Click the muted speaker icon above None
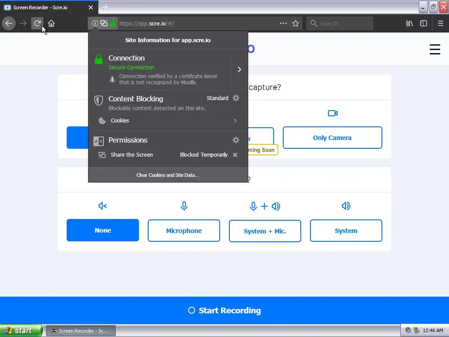 point(103,206)
